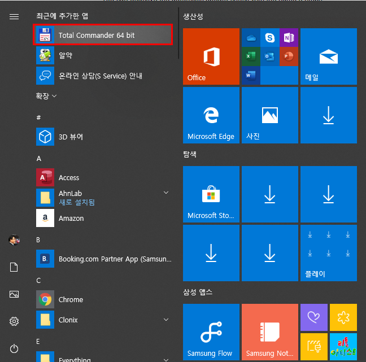Open OneNote in the Office tile group
The image size is (366, 362).
point(289,38)
